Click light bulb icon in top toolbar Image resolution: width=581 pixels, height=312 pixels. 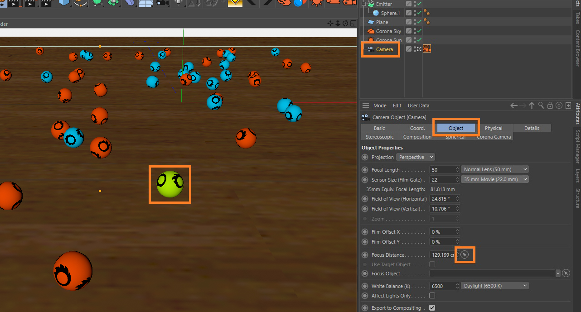179,4
